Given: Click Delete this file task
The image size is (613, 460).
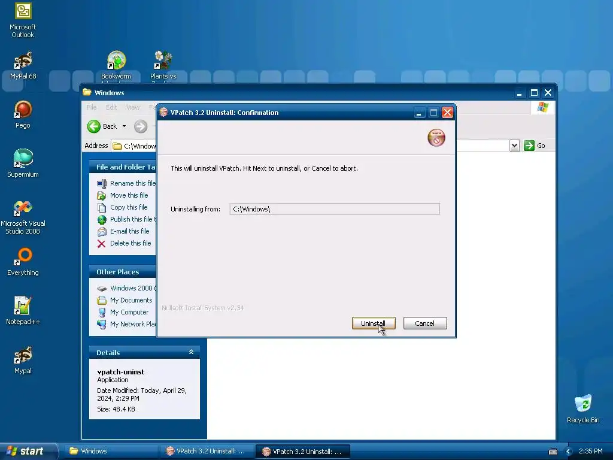Looking at the screenshot, I should [x=123, y=243].
